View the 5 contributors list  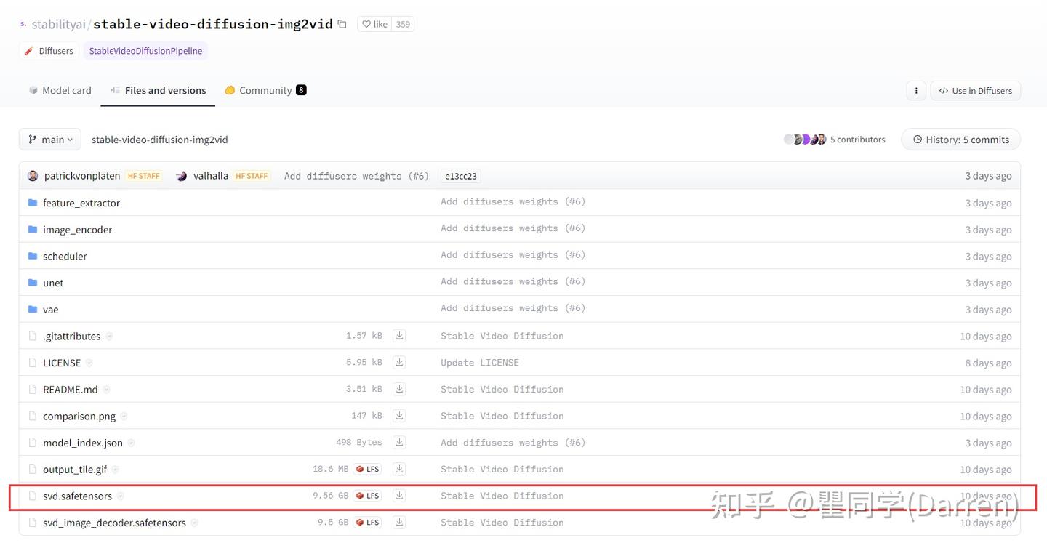[858, 140]
